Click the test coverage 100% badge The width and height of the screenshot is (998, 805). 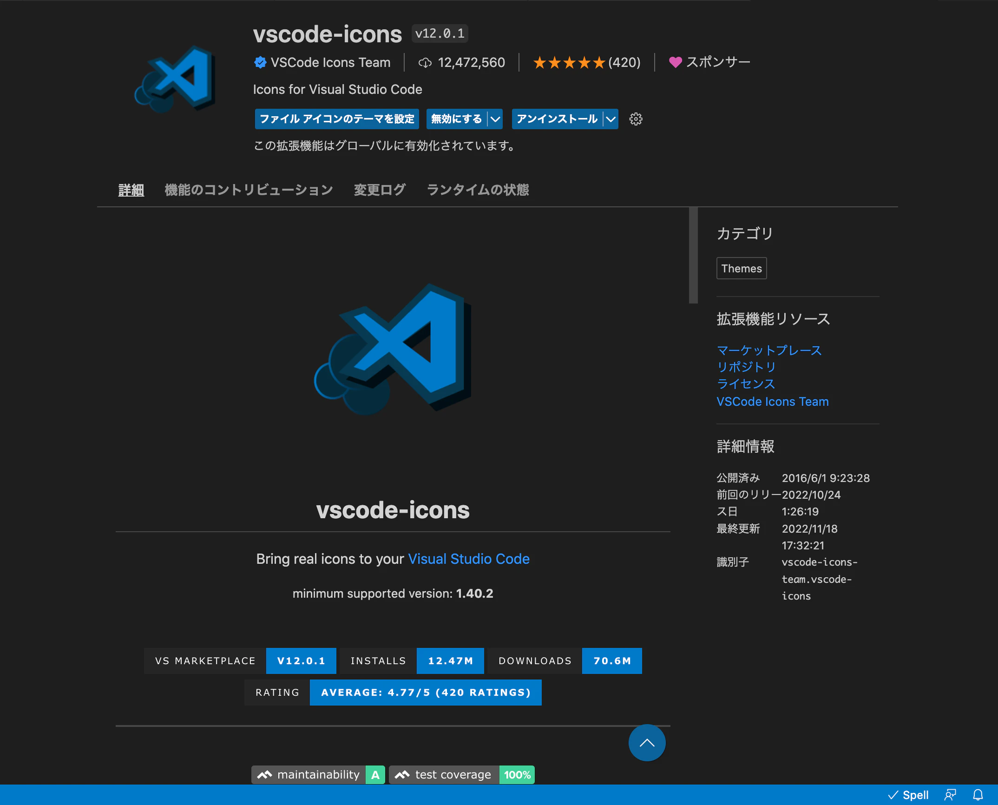tap(462, 775)
